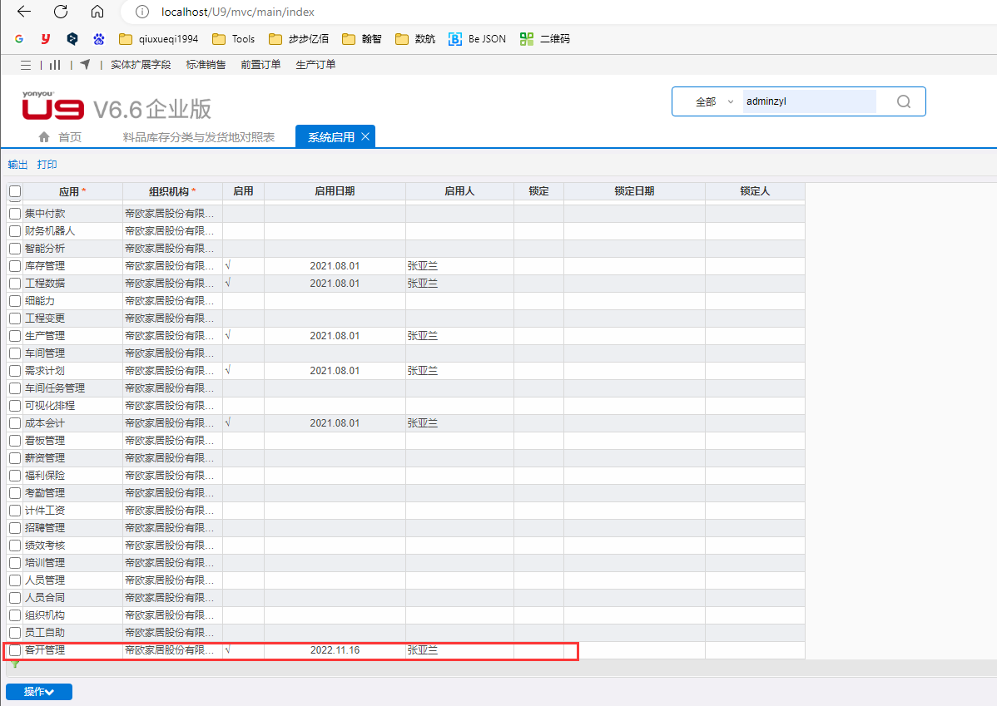997x706 pixels.
Task: Open the 操作 dropdown button
Action: (x=39, y=692)
